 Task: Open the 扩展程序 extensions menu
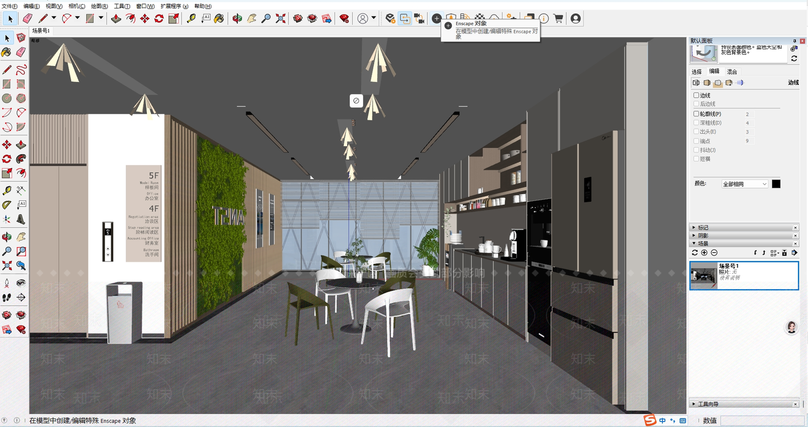click(x=174, y=6)
